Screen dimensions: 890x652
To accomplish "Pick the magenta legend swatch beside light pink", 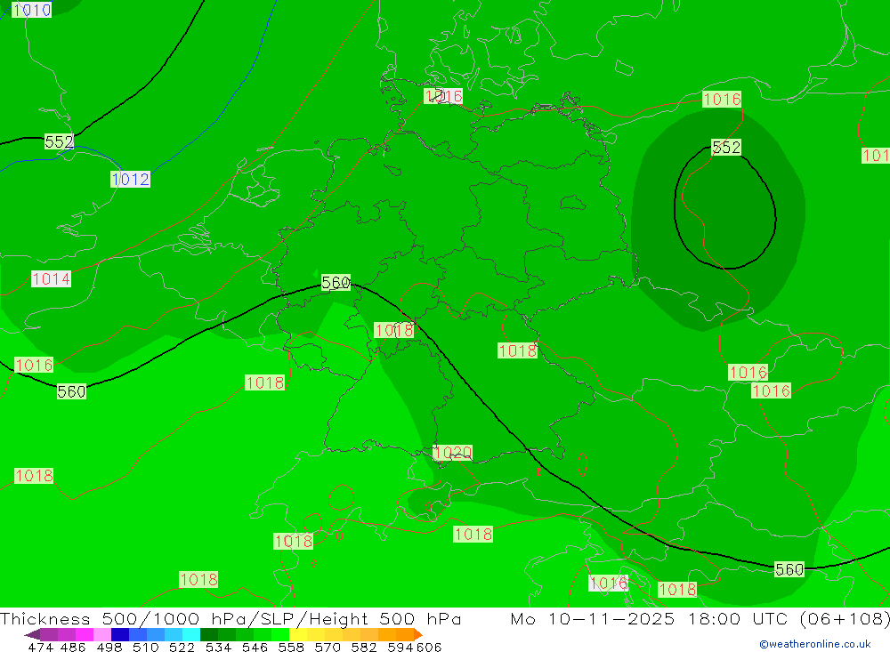I will click(83, 634).
